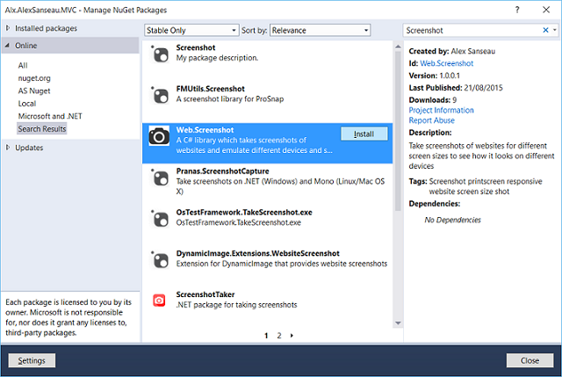Select the Pranas.ScreenshotCapture package row
Screen dimensions: 562x377
267,185
